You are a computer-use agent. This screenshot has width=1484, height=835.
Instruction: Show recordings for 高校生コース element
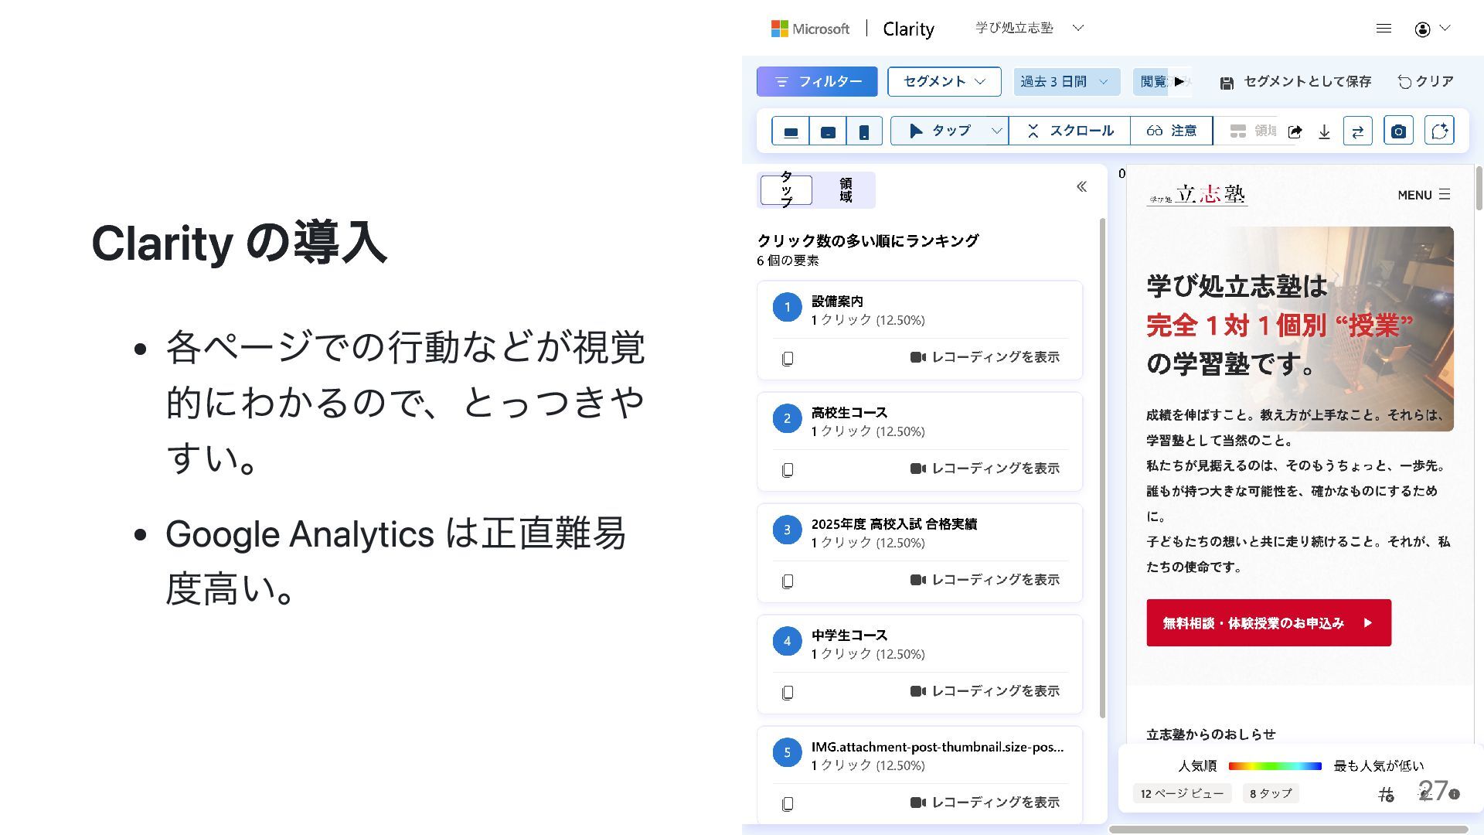tap(985, 469)
